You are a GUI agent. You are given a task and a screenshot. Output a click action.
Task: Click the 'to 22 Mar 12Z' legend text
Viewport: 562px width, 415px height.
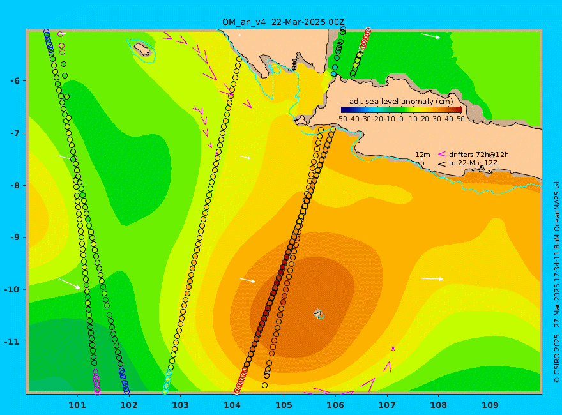click(x=473, y=163)
